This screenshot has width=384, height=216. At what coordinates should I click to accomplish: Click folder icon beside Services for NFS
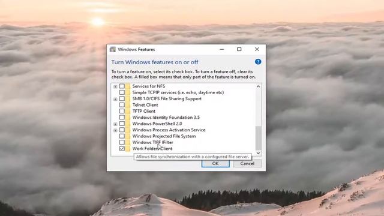128,86
